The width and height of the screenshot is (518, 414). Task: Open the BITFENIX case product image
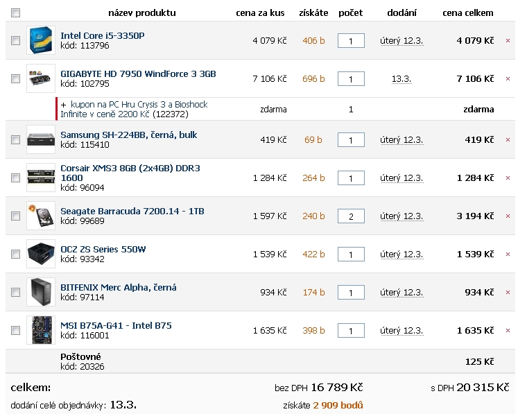pyautogui.click(x=40, y=292)
